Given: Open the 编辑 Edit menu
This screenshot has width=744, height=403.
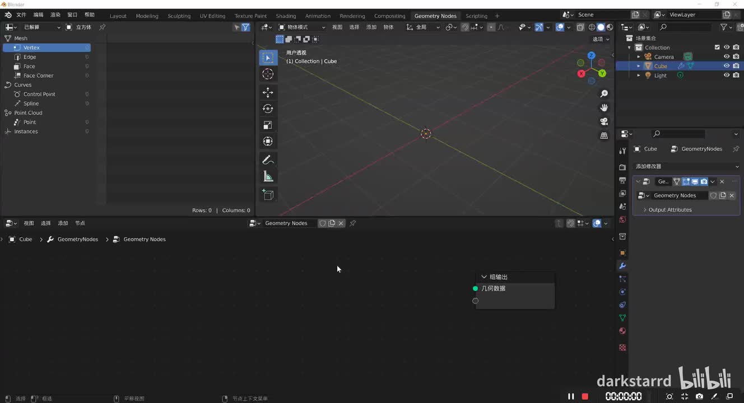Looking at the screenshot, I should click(x=38, y=15).
